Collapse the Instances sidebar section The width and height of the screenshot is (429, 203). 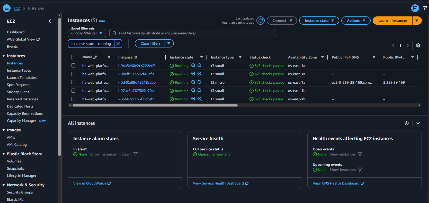coord(4,56)
